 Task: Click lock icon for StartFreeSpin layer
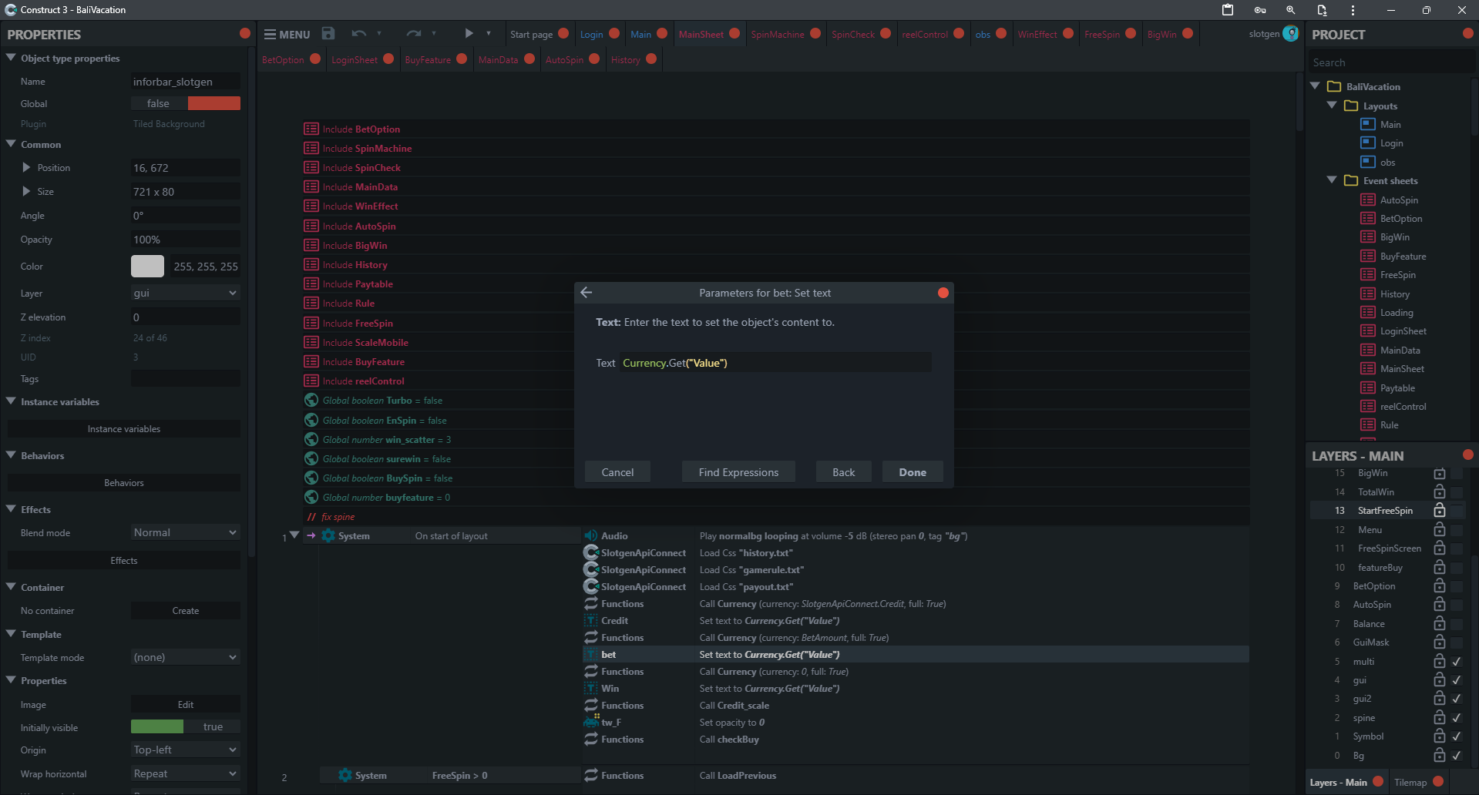[x=1439, y=510]
